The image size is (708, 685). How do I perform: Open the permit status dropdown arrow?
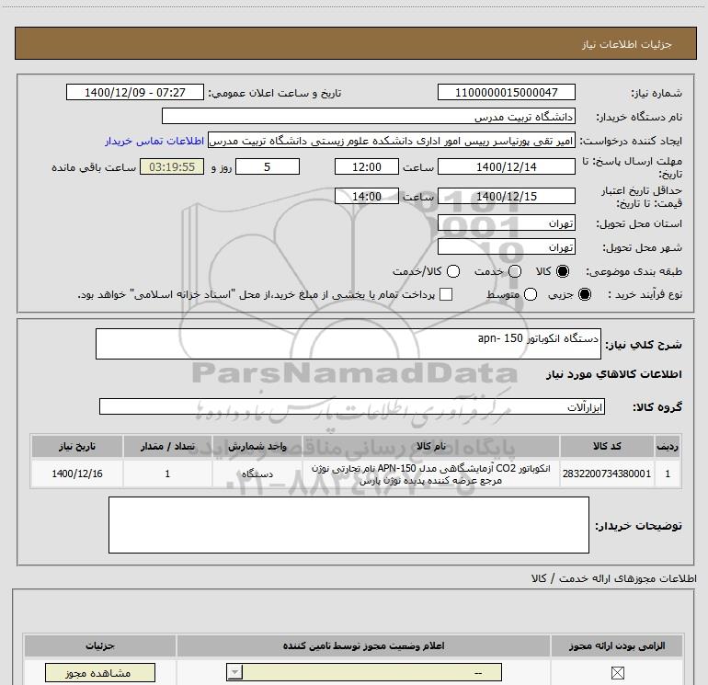[x=234, y=672]
